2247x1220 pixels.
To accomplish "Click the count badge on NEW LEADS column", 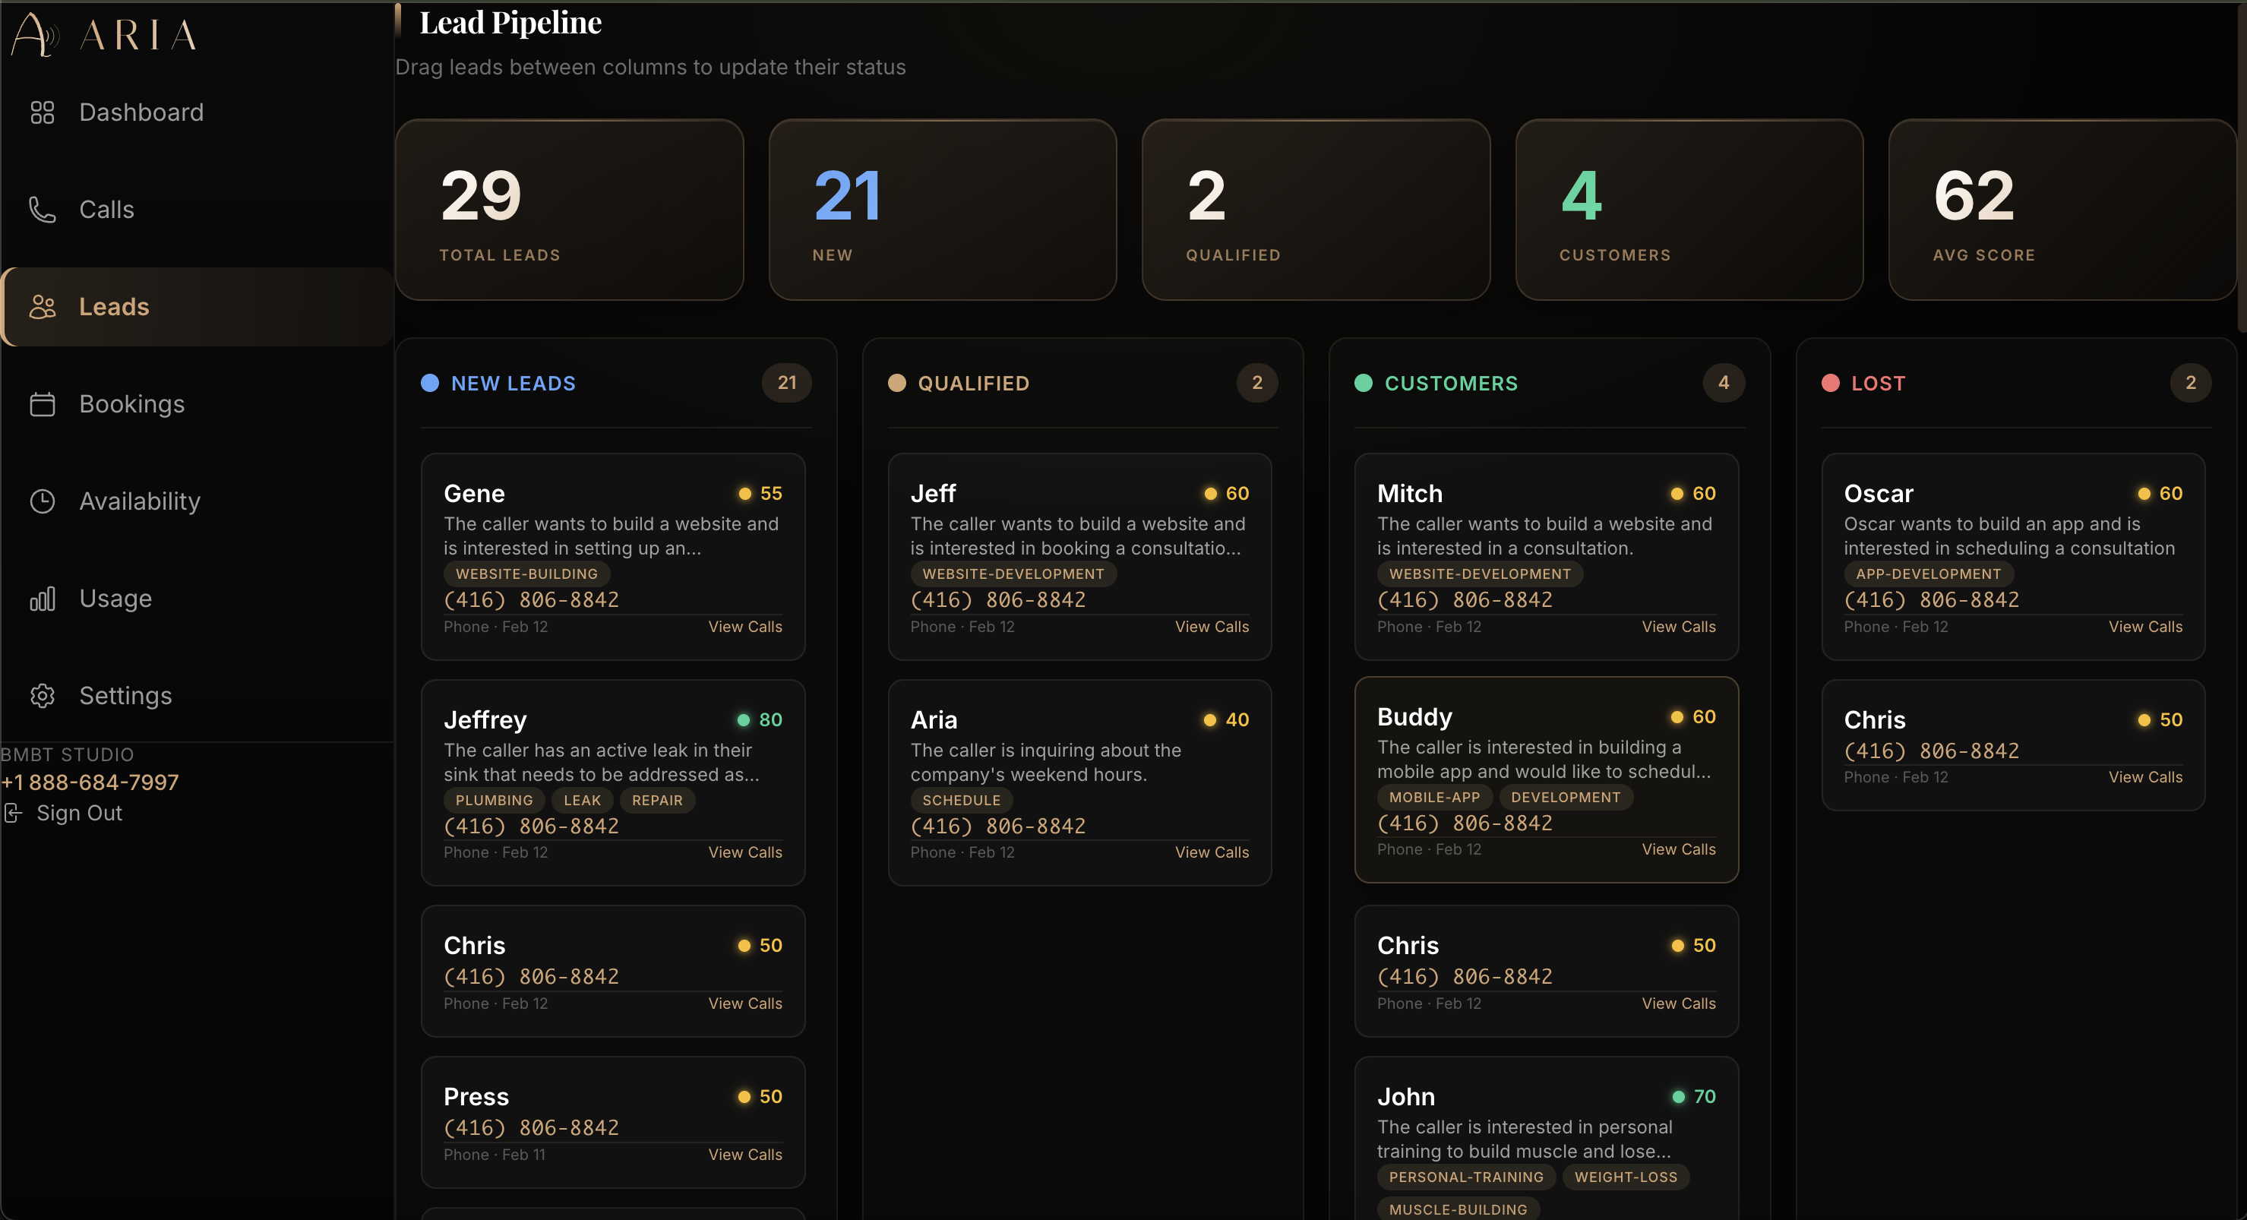I will tap(788, 382).
